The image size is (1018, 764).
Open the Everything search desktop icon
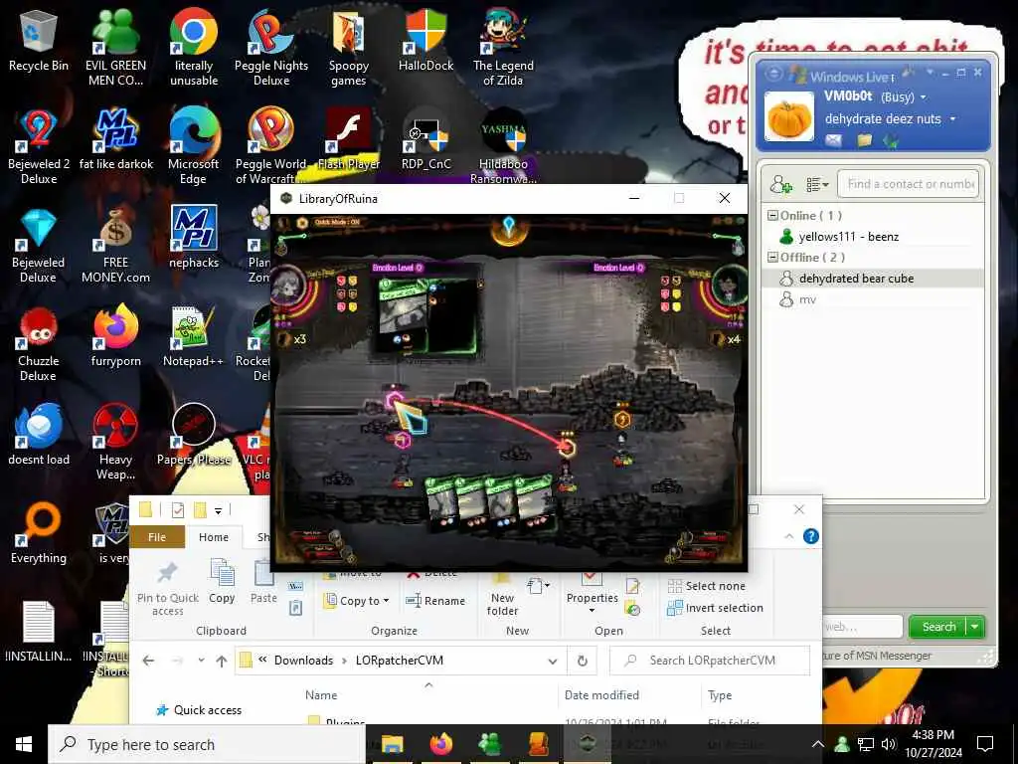click(39, 534)
